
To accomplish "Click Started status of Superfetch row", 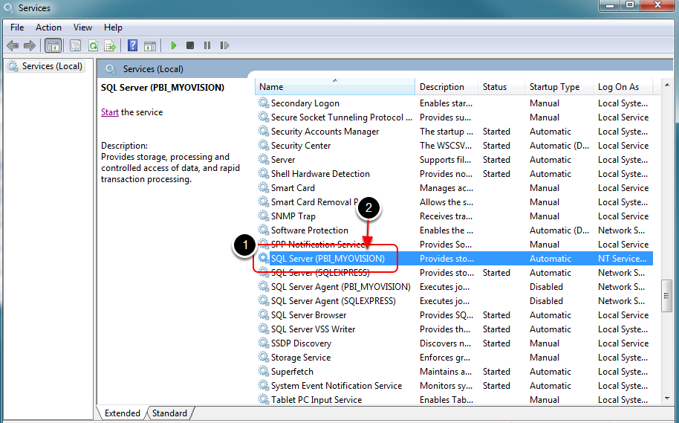I will pyautogui.click(x=496, y=372).
